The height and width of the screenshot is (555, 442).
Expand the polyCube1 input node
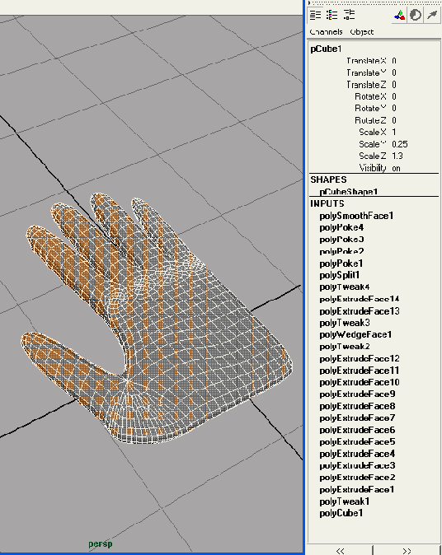(x=341, y=513)
